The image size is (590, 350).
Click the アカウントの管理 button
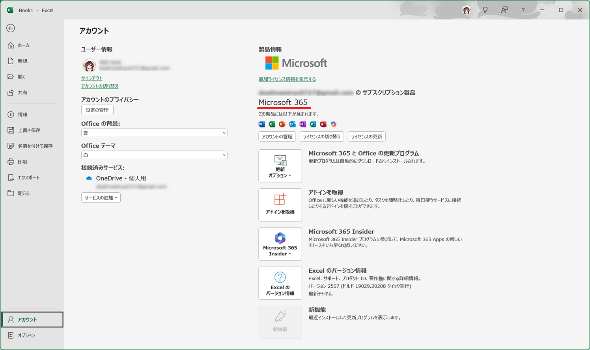(277, 136)
